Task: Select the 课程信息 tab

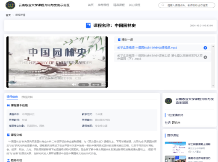Action: [x=12, y=97]
